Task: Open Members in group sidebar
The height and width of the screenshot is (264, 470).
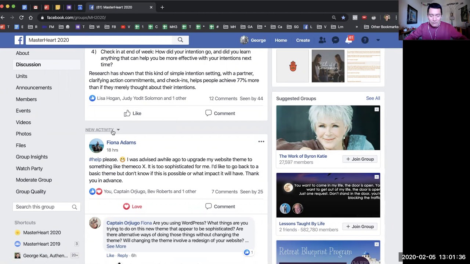Action: [x=26, y=99]
